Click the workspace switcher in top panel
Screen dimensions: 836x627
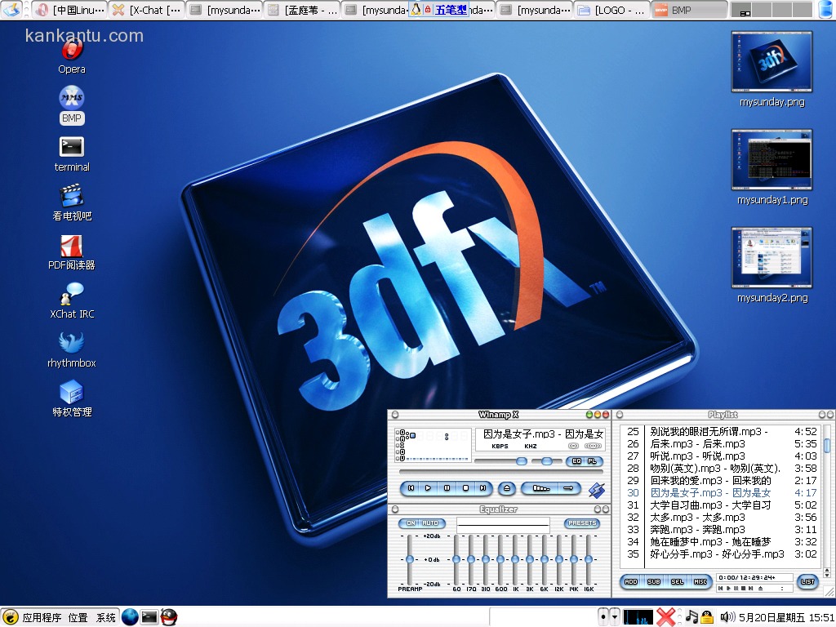(x=771, y=10)
